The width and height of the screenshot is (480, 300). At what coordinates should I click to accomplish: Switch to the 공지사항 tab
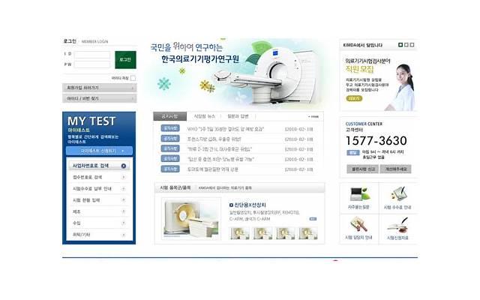170,116
